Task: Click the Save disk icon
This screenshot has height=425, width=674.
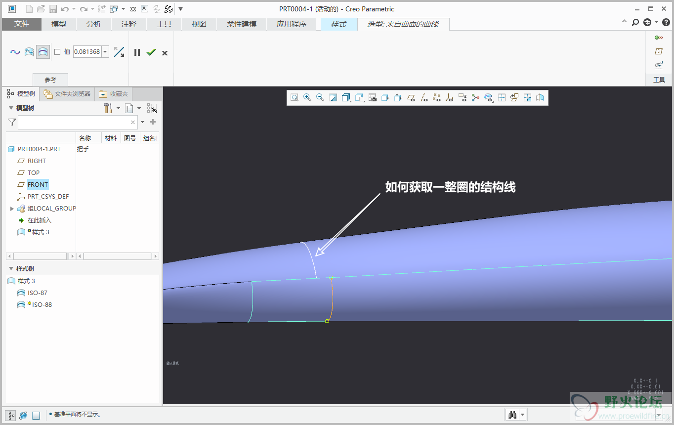Action: (x=53, y=9)
